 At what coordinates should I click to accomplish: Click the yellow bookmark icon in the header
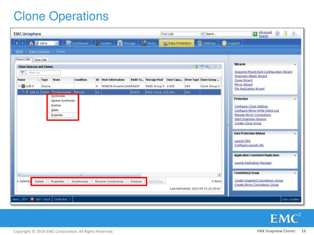point(285,34)
